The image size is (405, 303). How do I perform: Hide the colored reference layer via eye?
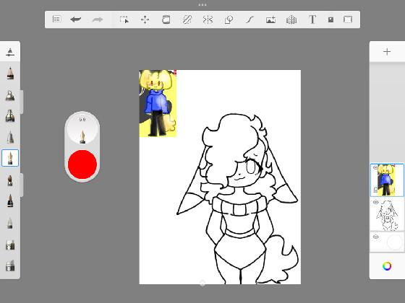[375, 167]
